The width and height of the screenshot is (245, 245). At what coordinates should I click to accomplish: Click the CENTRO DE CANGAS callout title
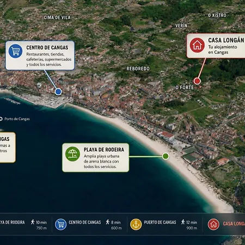click(x=47, y=47)
